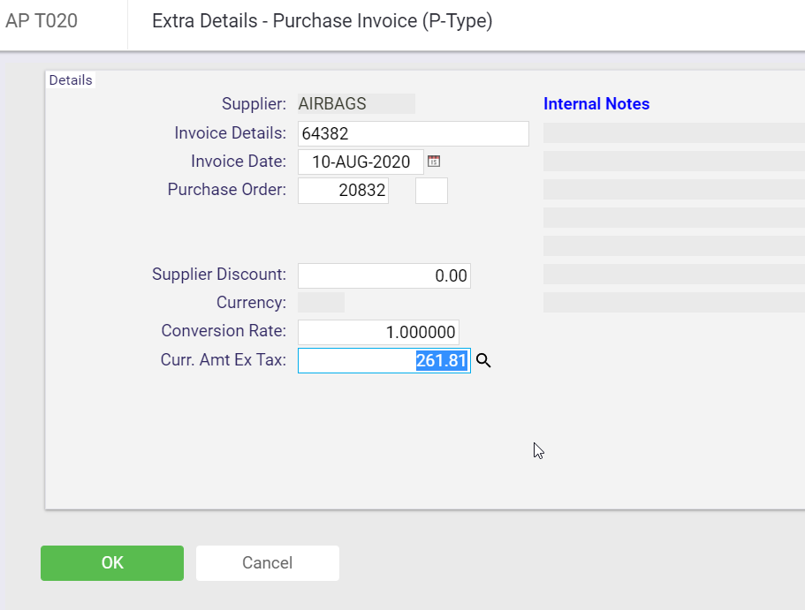Viewport: 805px width, 610px height.
Task: Select the Details section tab label
Action: 71,80
